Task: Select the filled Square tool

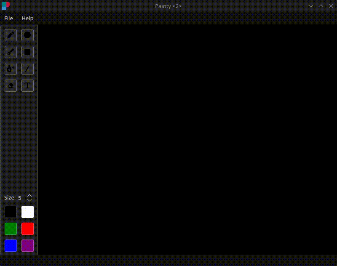Action: click(x=27, y=52)
